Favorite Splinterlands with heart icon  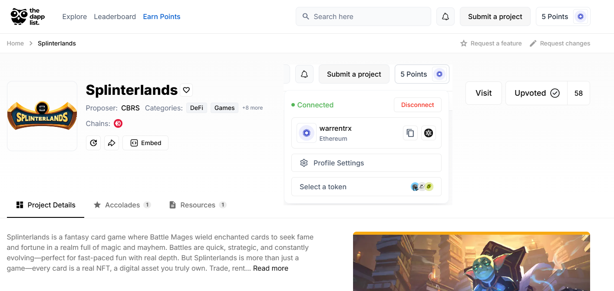pyautogui.click(x=186, y=90)
